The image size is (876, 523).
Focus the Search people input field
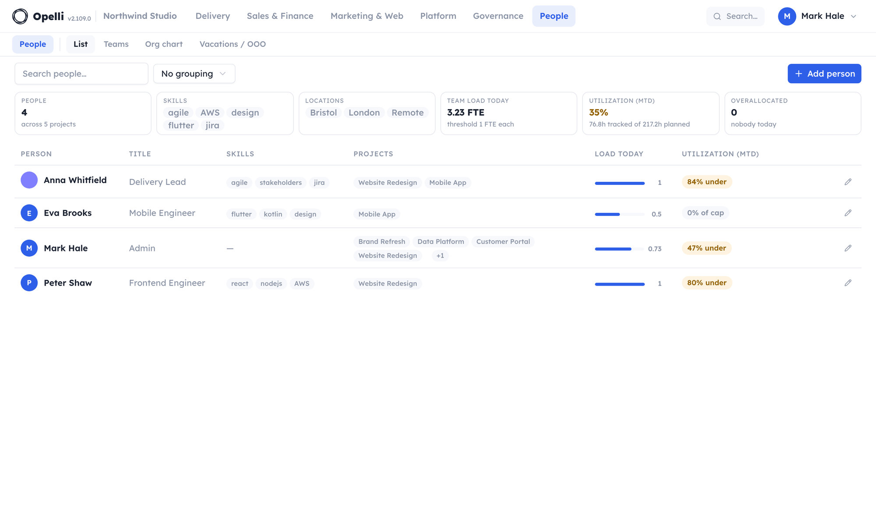pyautogui.click(x=81, y=74)
